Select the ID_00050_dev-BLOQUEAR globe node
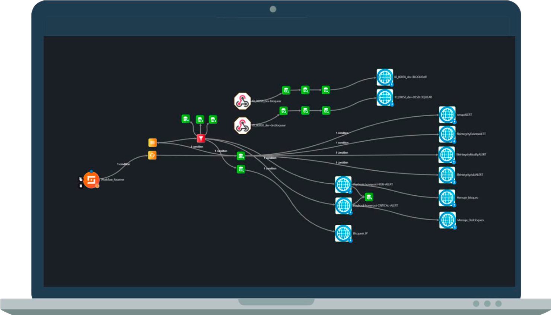 pos(385,77)
